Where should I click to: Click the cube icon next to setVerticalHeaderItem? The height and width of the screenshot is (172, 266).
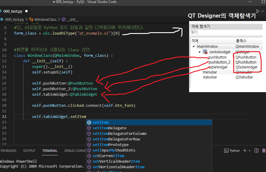point(89,161)
